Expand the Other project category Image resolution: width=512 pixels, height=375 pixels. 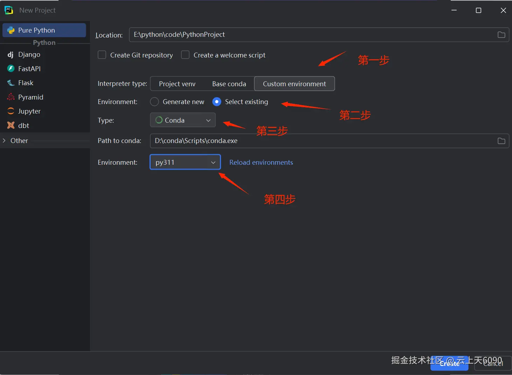tap(4, 141)
